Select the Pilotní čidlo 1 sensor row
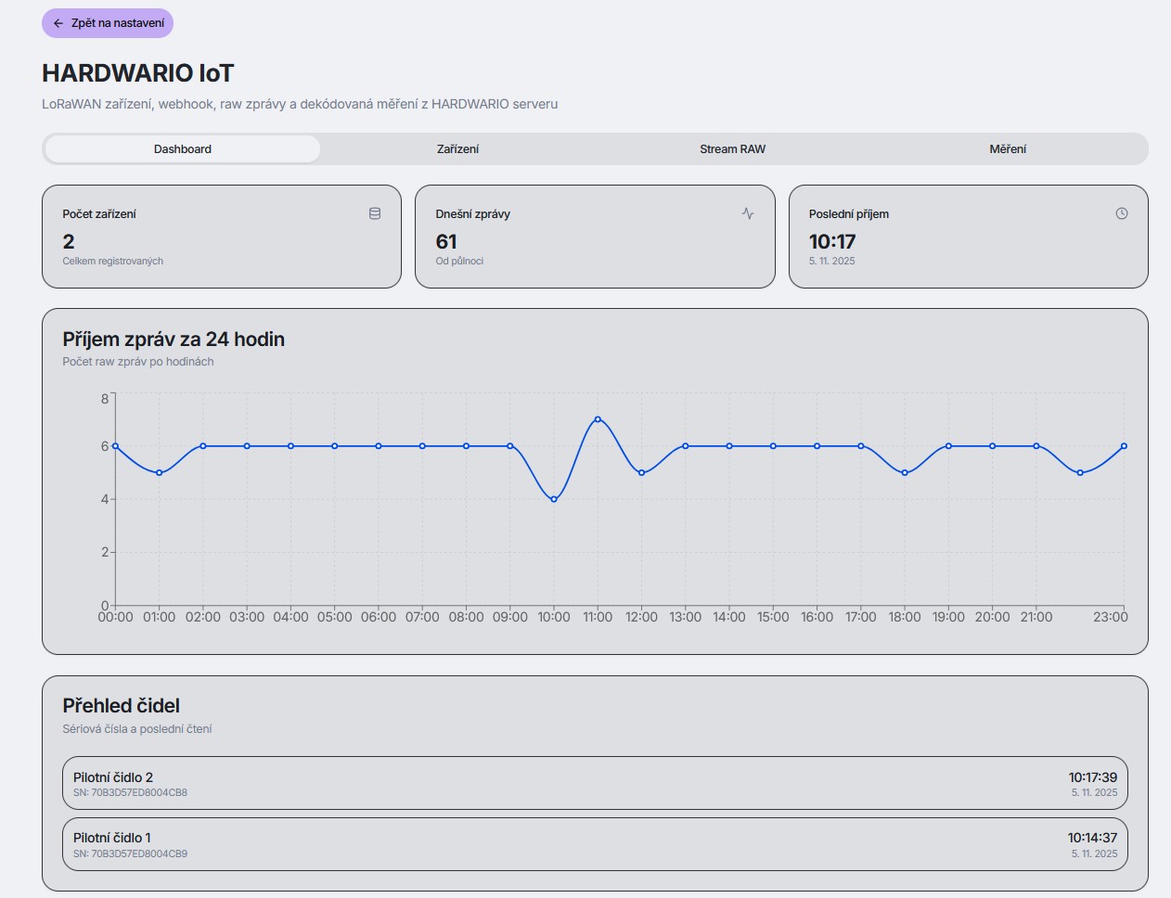Screen dimensions: 1171x898 point(595,844)
